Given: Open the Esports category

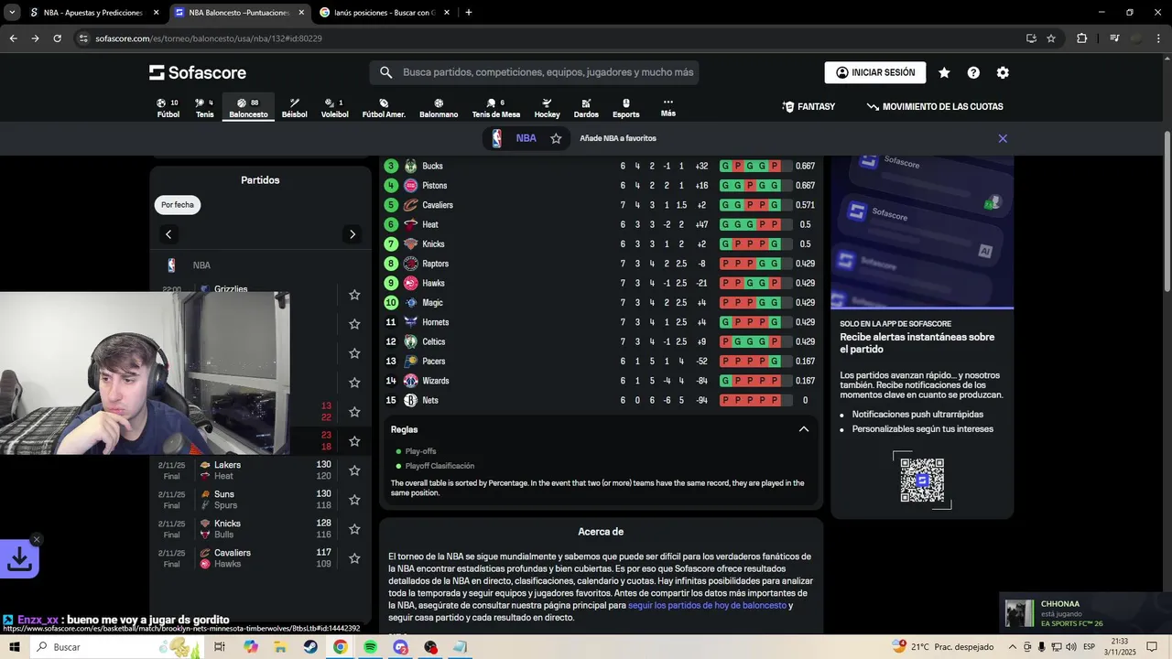Looking at the screenshot, I should pos(626,108).
